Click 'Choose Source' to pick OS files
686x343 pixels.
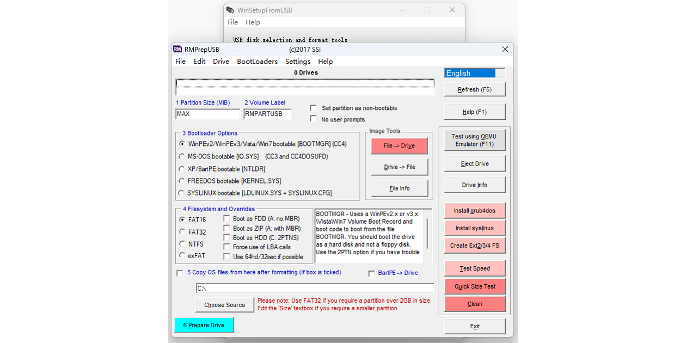click(224, 305)
